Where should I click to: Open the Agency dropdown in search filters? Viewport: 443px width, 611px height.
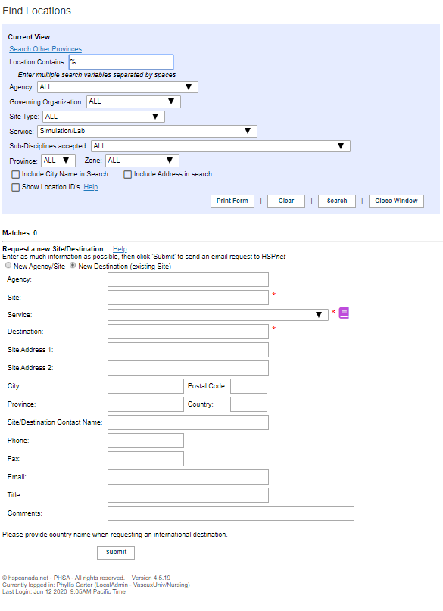click(x=117, y=87)
